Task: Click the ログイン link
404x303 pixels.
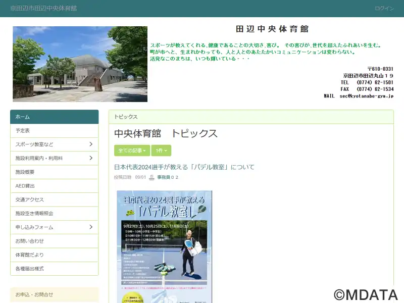Action: [x=384, y=9]
